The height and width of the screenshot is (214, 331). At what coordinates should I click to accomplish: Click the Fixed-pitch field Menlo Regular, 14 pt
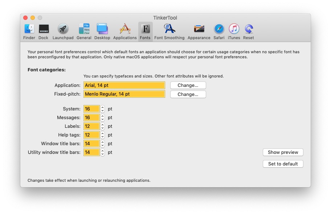pos(124,94)
